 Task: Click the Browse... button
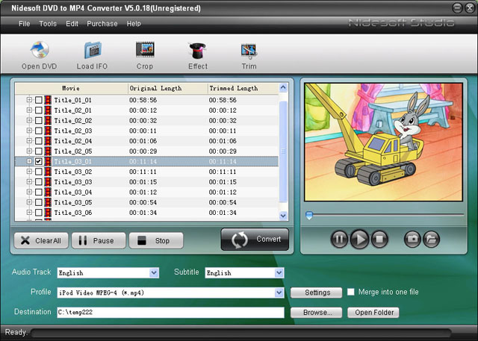(x=317, y=313)
